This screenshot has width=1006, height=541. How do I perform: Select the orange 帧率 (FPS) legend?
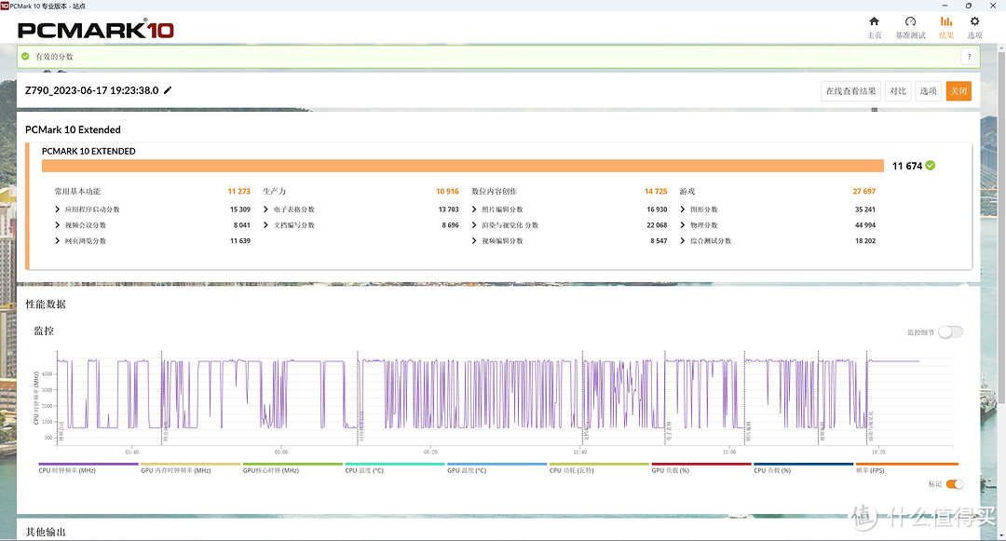click(x=906, y=468)
